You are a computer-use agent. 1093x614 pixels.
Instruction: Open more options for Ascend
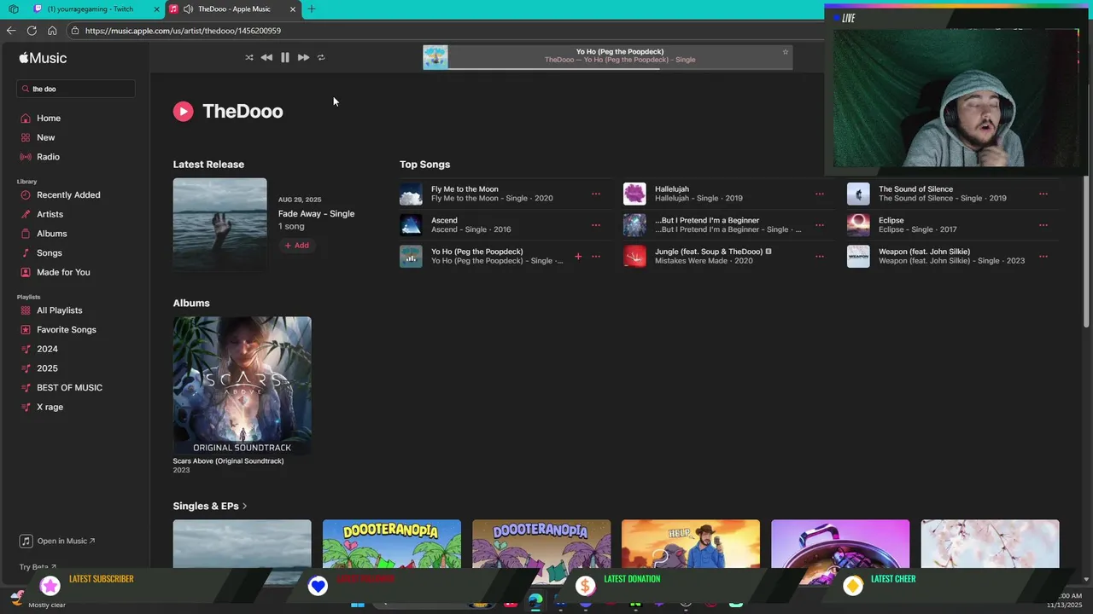596,225
